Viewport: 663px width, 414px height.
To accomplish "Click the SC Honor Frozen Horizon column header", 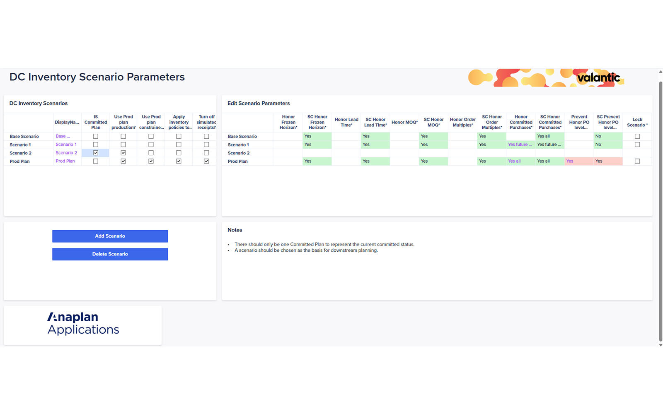I will point(317,122).
